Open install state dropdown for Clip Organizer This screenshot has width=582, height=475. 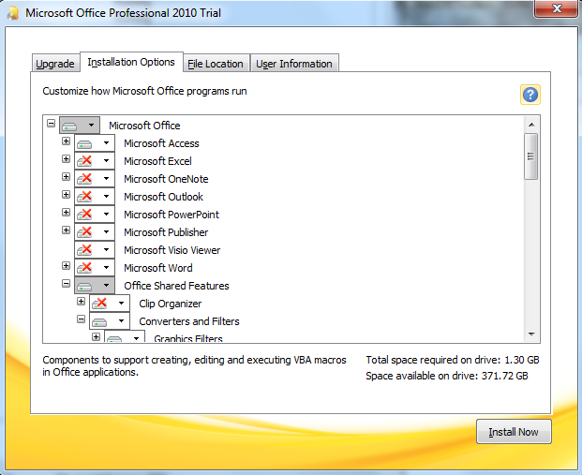110,304
